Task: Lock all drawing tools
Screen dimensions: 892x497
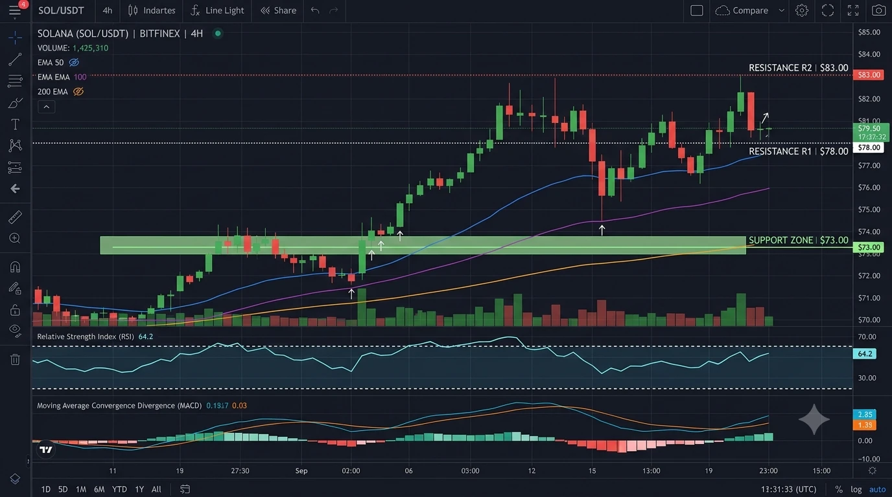Action: pyautogui.click(x=15, y=310)
